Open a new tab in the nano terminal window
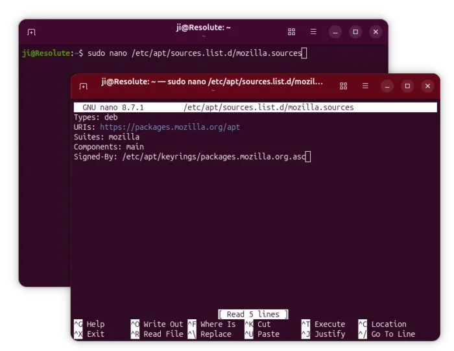 [84, 86]
